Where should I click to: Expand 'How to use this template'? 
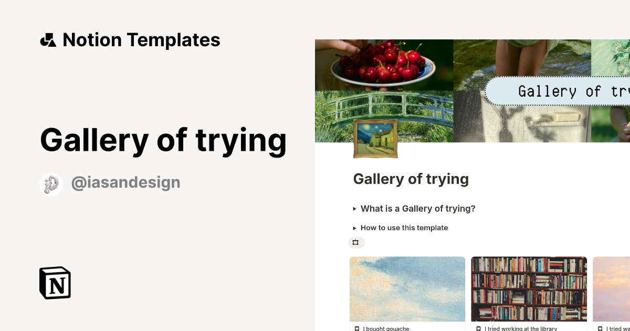coord(404,227)
